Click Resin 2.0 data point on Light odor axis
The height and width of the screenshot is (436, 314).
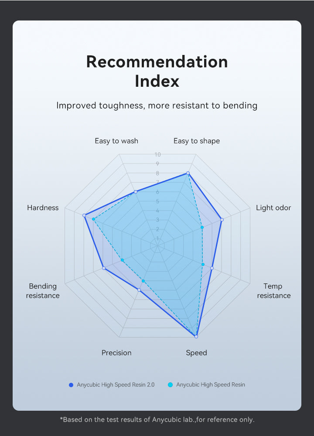click(x=222, y=220)
